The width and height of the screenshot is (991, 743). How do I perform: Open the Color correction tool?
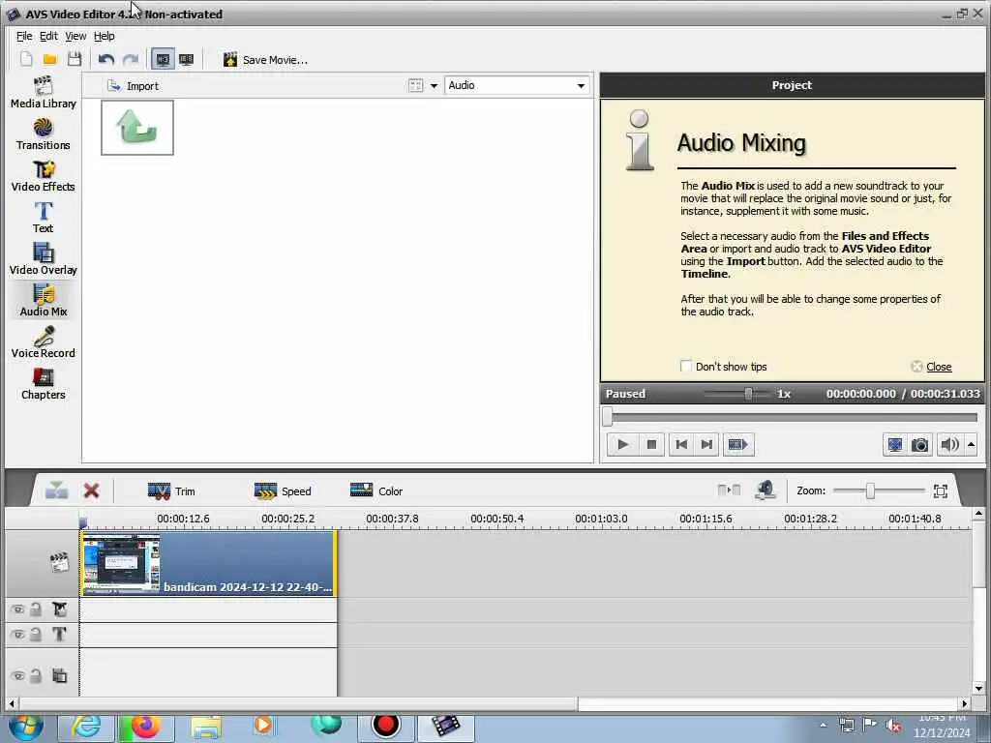tap(376, 490)
